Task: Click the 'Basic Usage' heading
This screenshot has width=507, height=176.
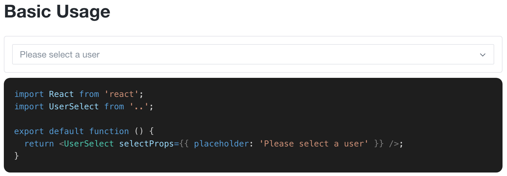Action: tap(57, 12)
